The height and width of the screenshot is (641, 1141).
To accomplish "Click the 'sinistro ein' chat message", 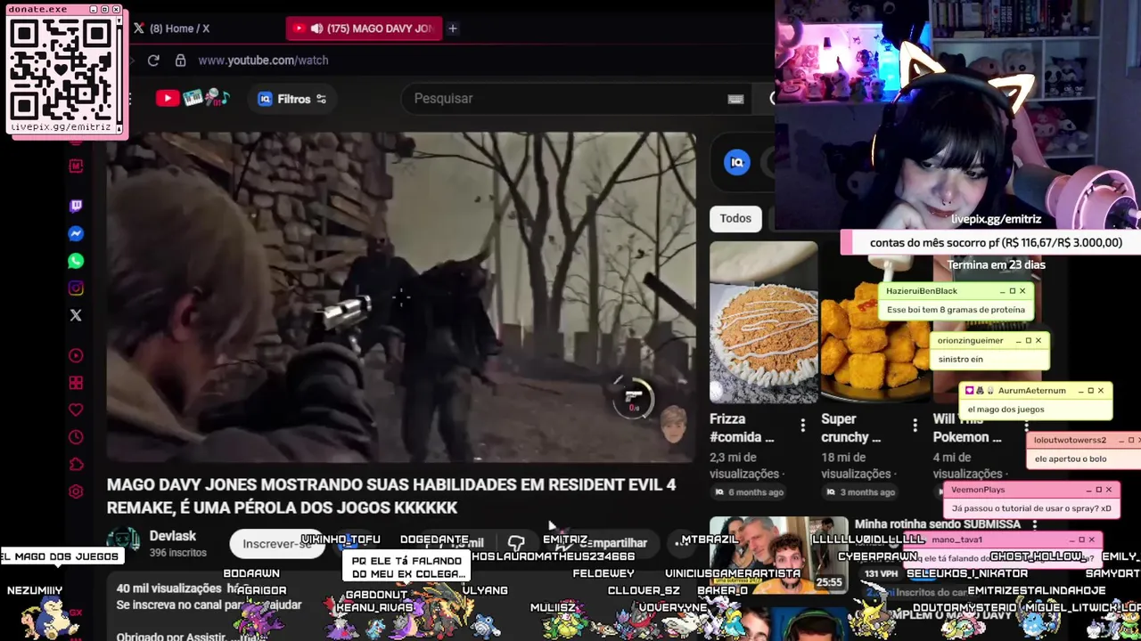I will point(960,360).
